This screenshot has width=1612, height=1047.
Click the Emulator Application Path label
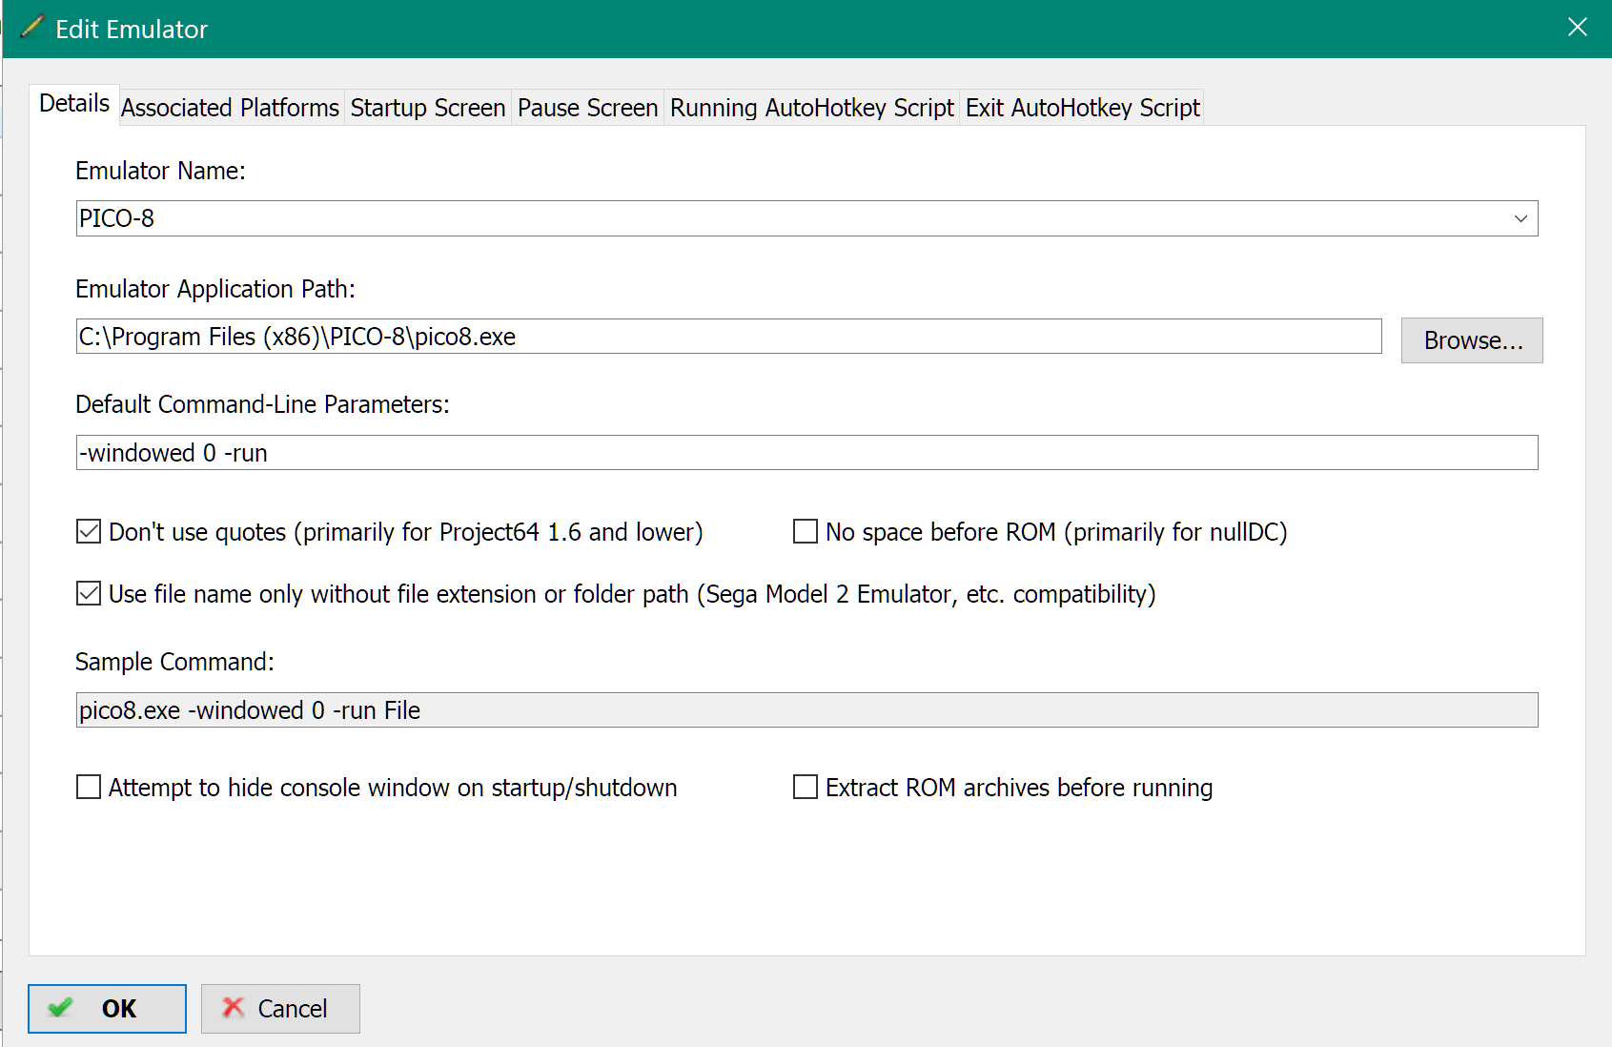tap(215, 289)
